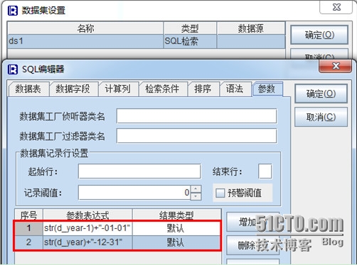357x265 pixels.
Task: Click SQL检索 type cell in 数据集设置
Action: (190, 41)
